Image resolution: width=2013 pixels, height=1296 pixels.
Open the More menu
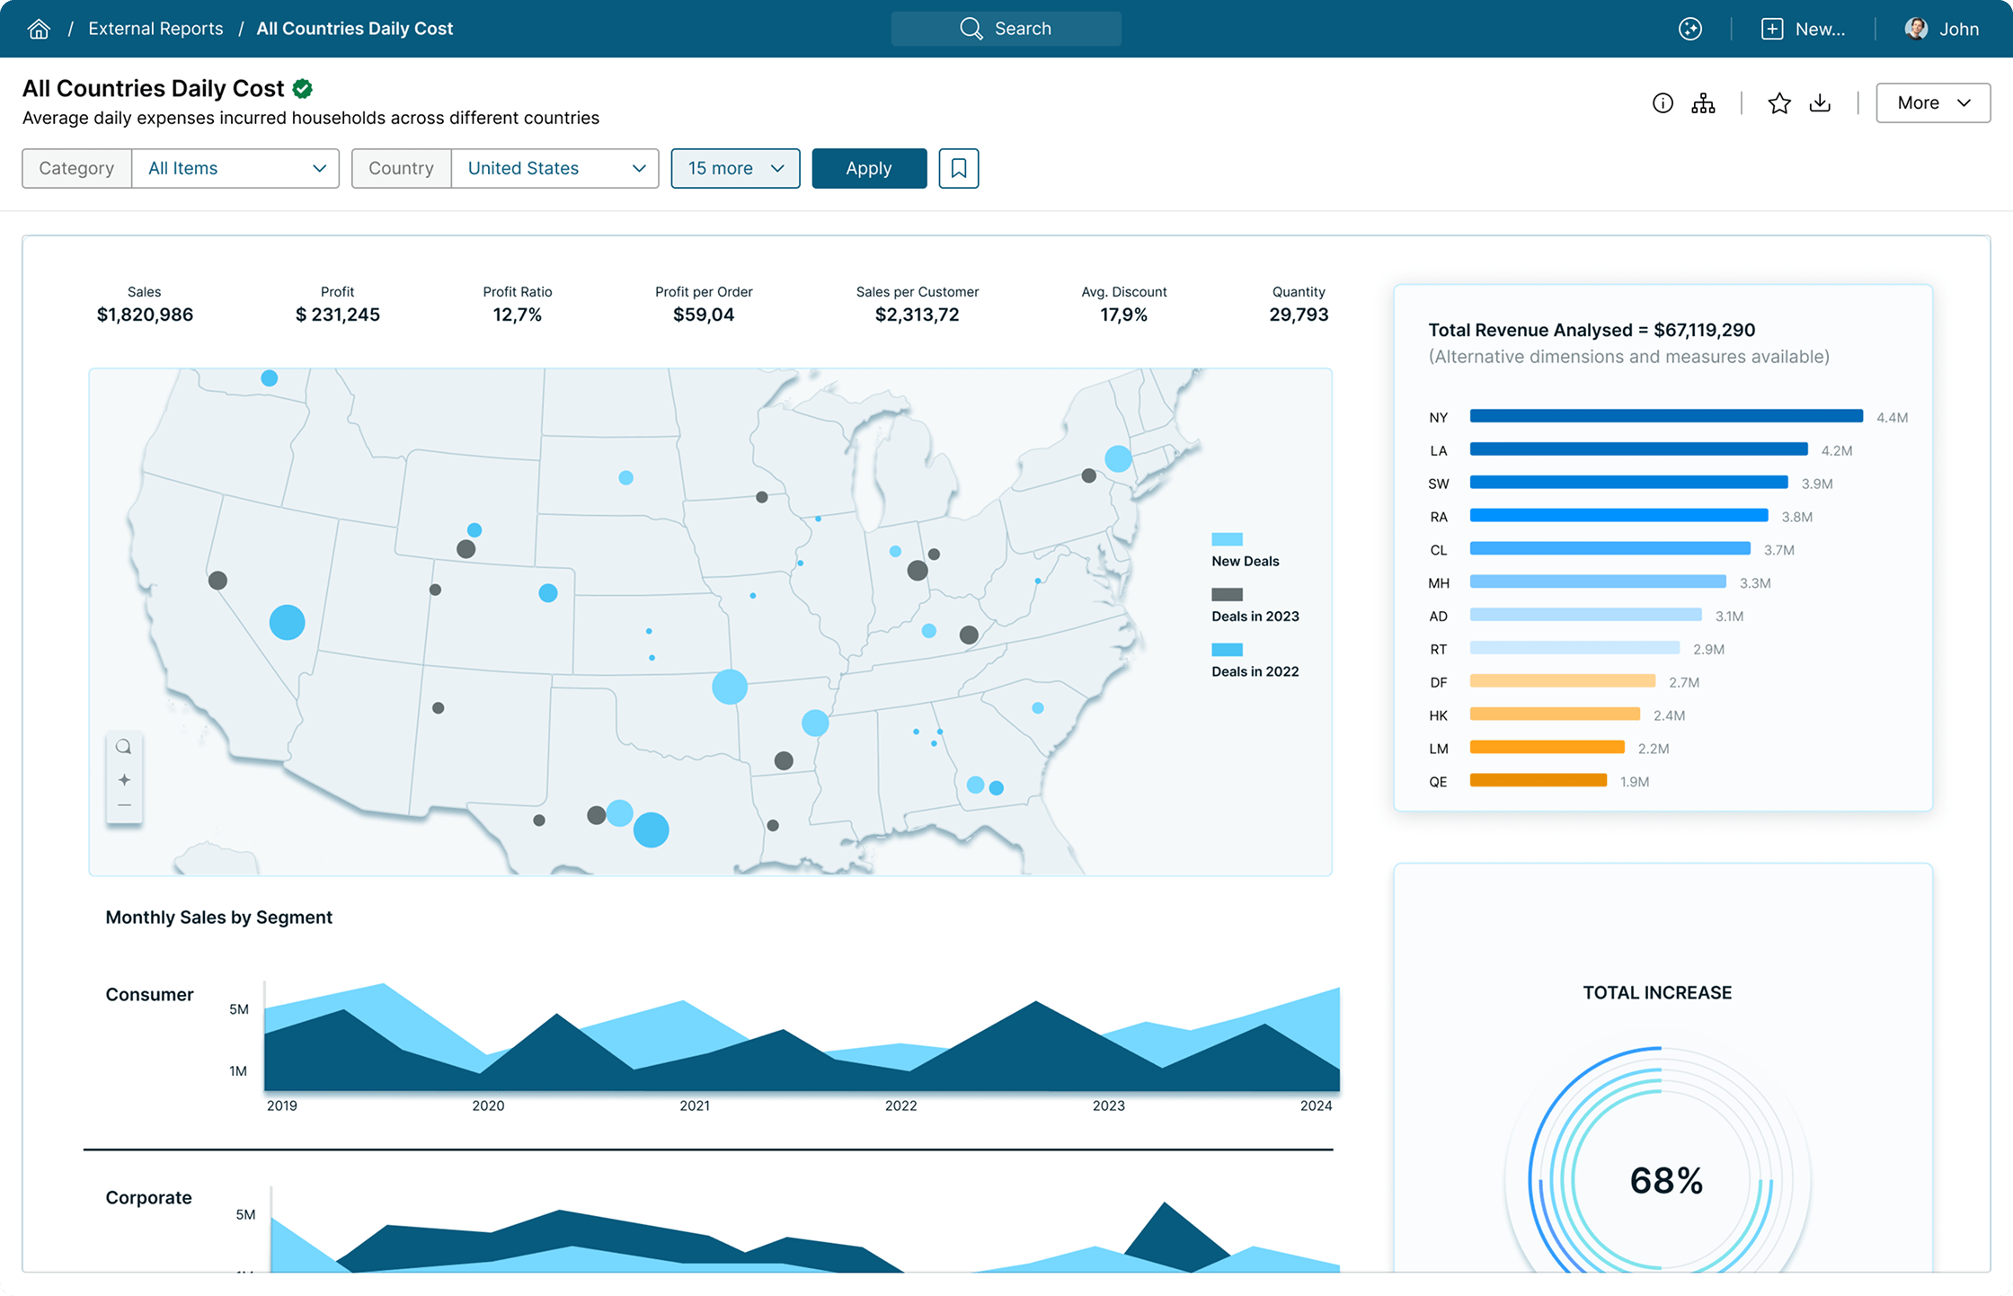(1932, 102)
